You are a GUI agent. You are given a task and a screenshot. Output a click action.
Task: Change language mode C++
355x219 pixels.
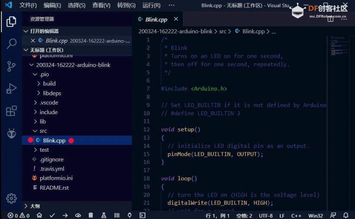tap(296, 216)
